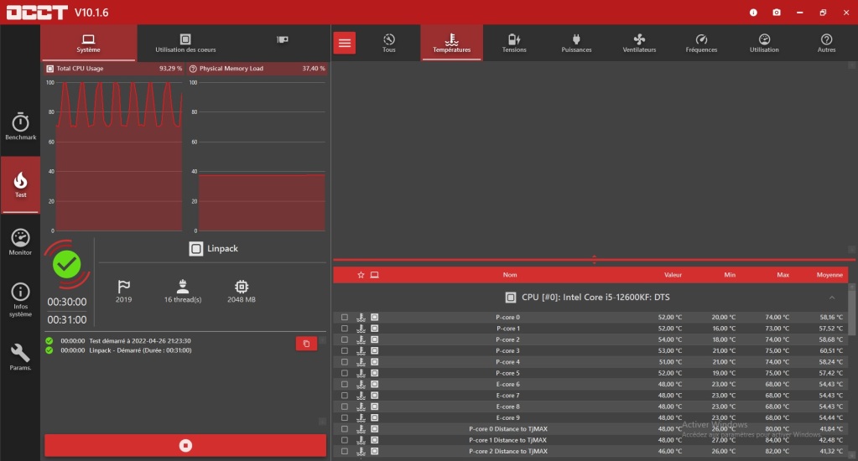Open the Benchmark section in sidebar
Viewport: 858px width, 461px height.
(x=20, y=127)
